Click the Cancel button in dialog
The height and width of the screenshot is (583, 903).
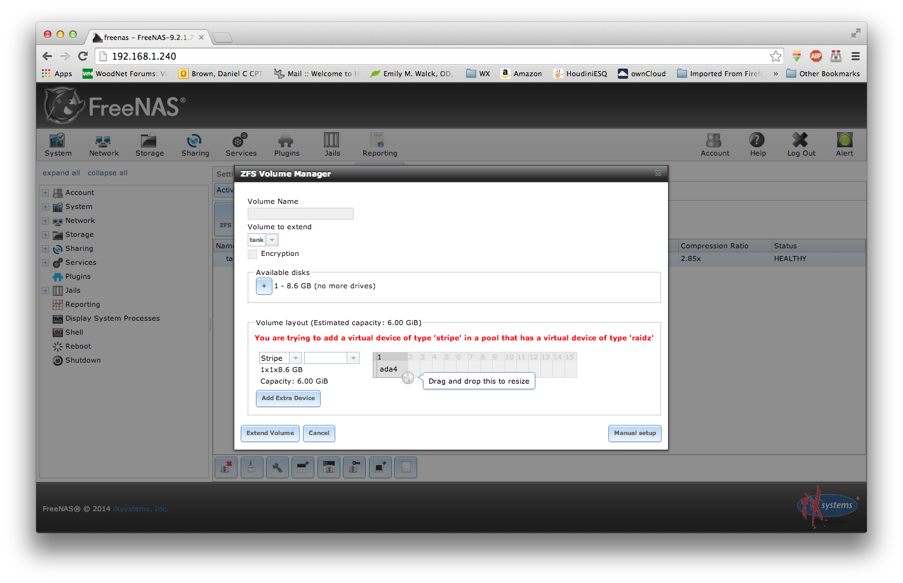click(319, 433)
